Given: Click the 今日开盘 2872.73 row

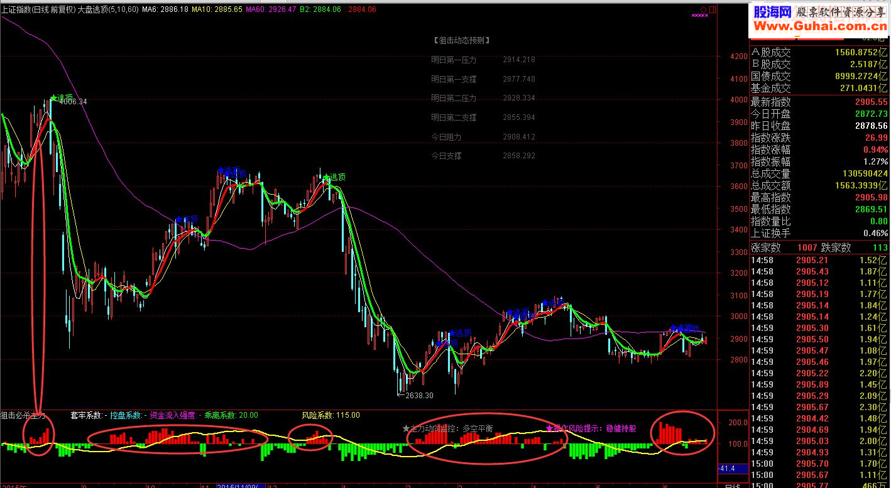Looking at the screenshot, I should click(819, 114).
